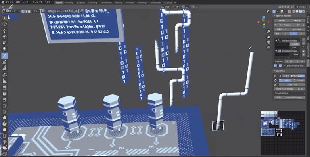Select the Poly Build tool
Screen dimensions: 310x157
pos(5,118)
